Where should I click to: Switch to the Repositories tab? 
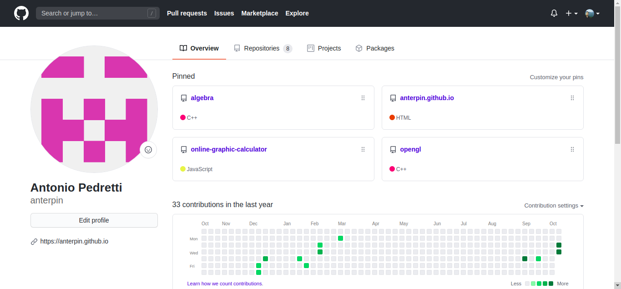(x=263, y=48)
